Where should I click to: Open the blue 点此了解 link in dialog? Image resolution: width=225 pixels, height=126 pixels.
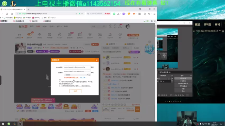82,77
